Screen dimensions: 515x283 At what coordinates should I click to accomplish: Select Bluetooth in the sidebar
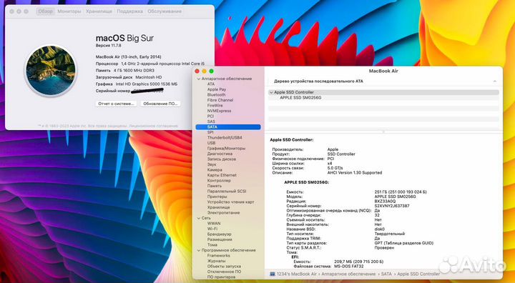[217, 94]
